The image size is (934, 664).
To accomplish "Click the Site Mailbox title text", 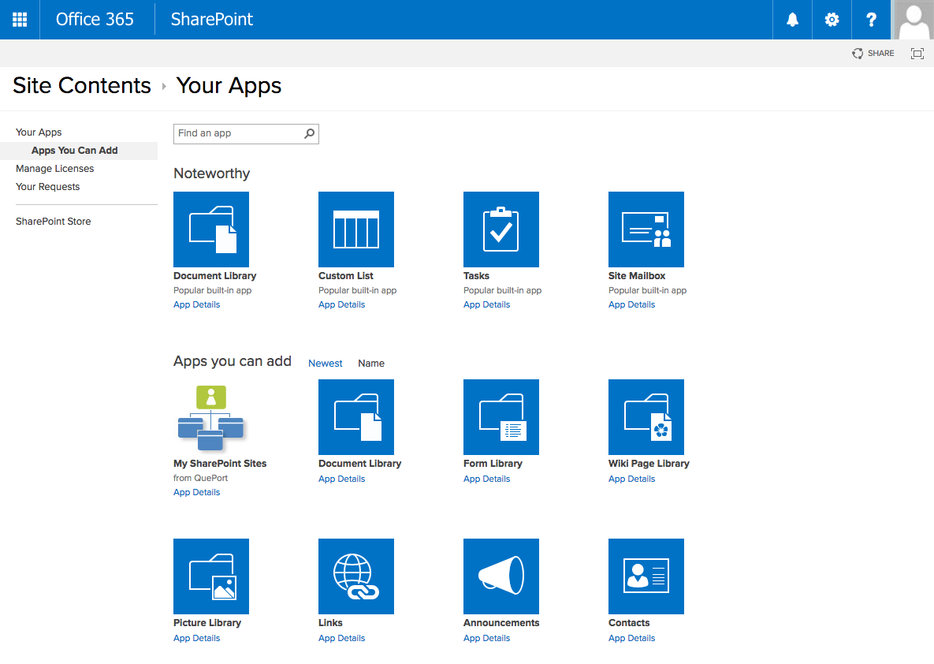I will 637,276.
